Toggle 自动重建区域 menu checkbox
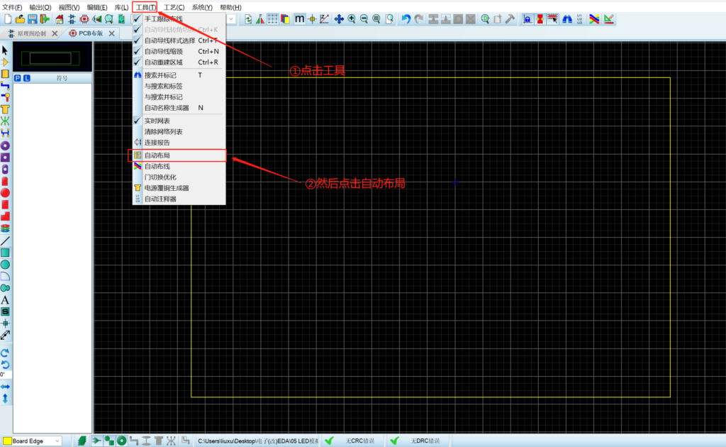Image resolution: width=726 pixels, height=447 pixels. (162, 62)
